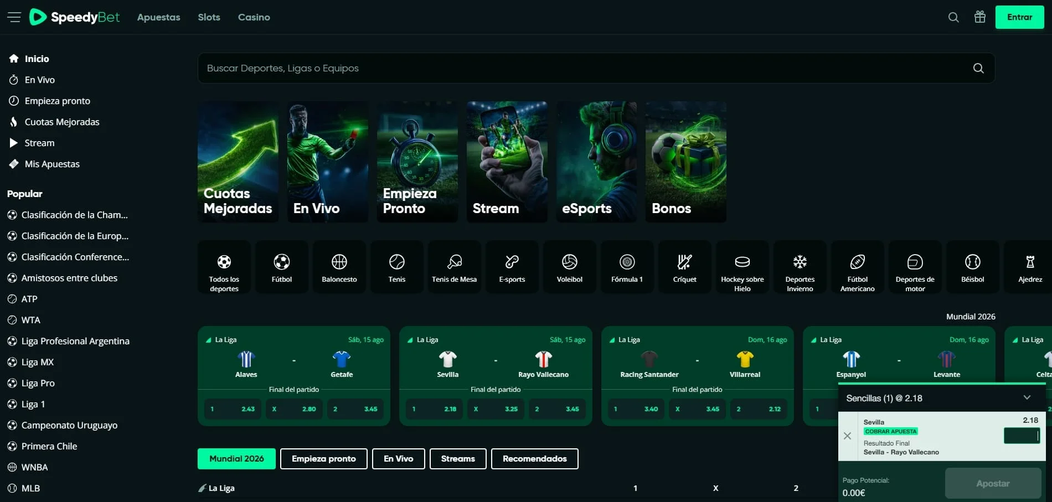Select the Críquet sport icon
This screenshot has width=1052, height=502.
point(685,267)
